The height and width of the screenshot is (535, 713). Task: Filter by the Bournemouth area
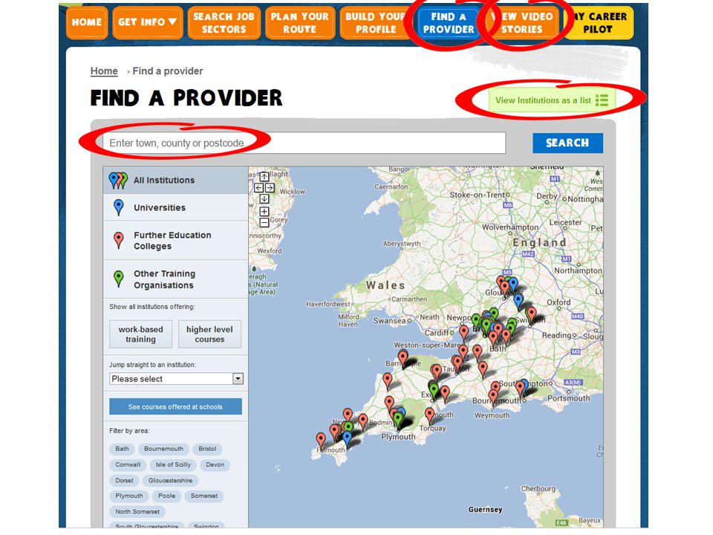(163, 449)
